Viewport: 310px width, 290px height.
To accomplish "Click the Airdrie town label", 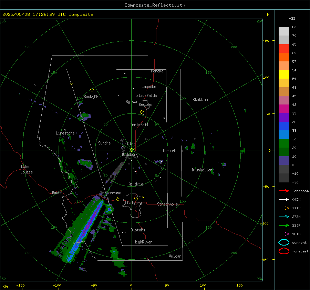I will [136, 184].
